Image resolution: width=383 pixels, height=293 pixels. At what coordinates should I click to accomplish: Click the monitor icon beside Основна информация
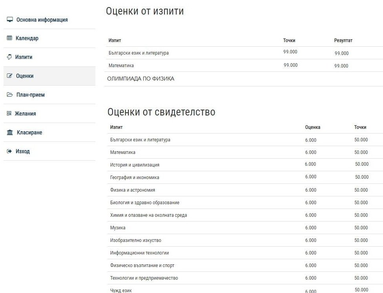10,20
